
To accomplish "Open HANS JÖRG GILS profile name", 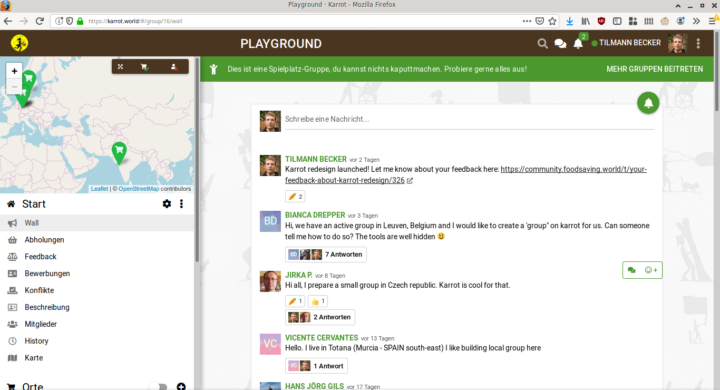I will [x=315, y=386].
